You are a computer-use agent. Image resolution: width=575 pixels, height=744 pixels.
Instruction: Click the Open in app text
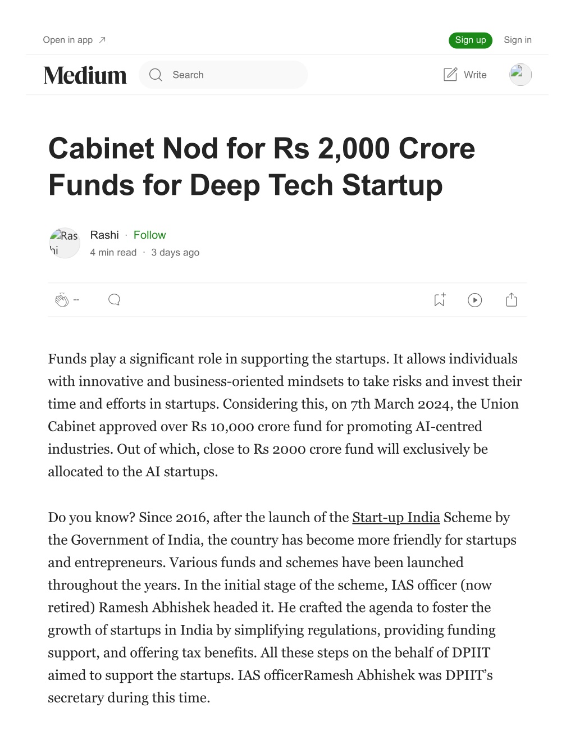point(68,40)
